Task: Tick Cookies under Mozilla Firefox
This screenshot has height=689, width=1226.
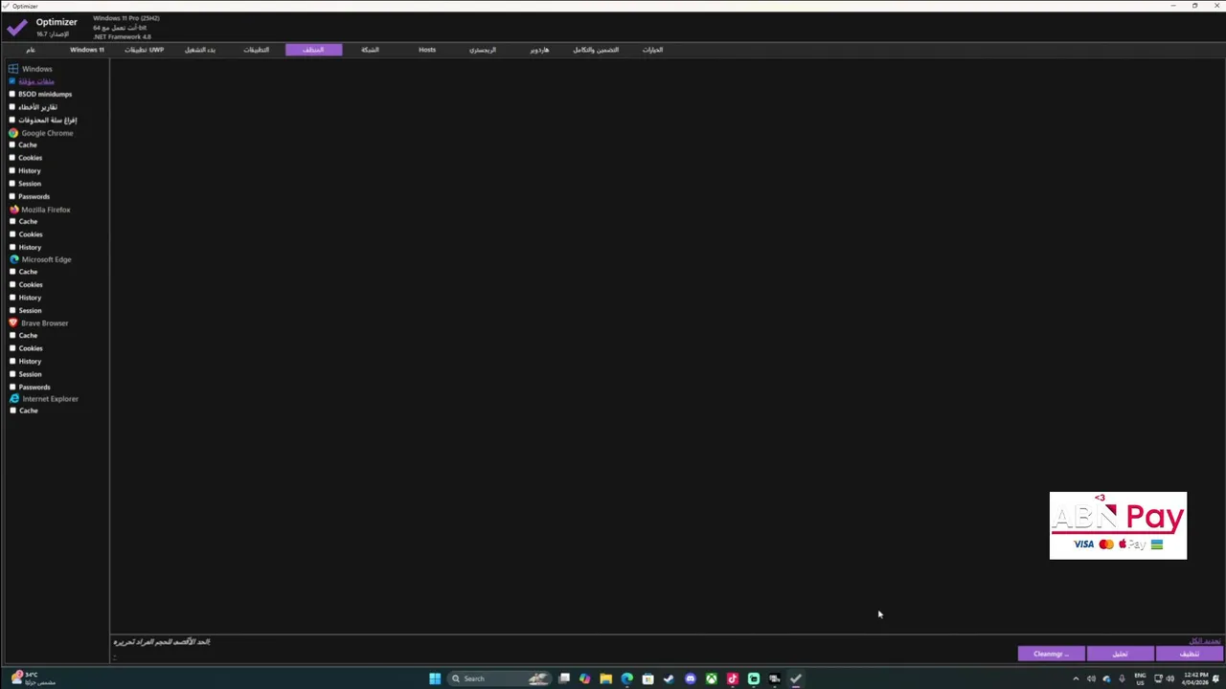Action: (x=12, y=234)
